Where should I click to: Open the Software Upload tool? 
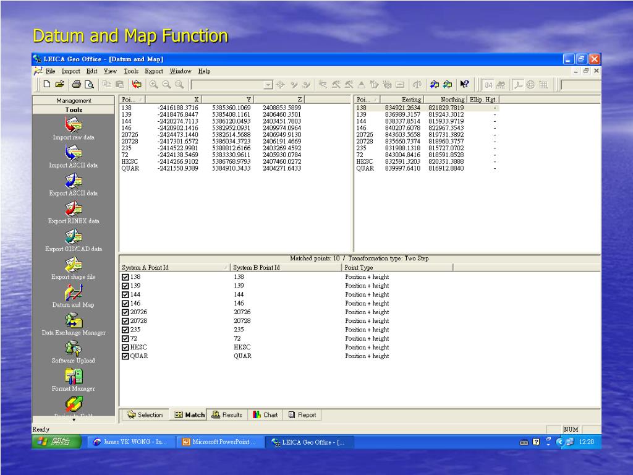tap(74, 352)
